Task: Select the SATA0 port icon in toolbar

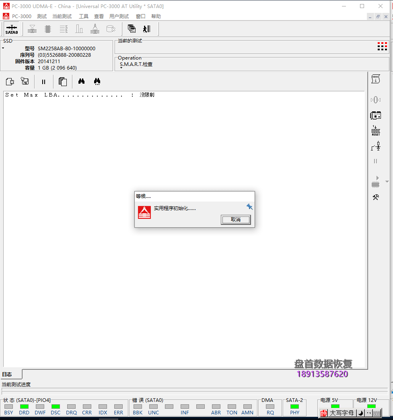Action: tap(12, 29)
